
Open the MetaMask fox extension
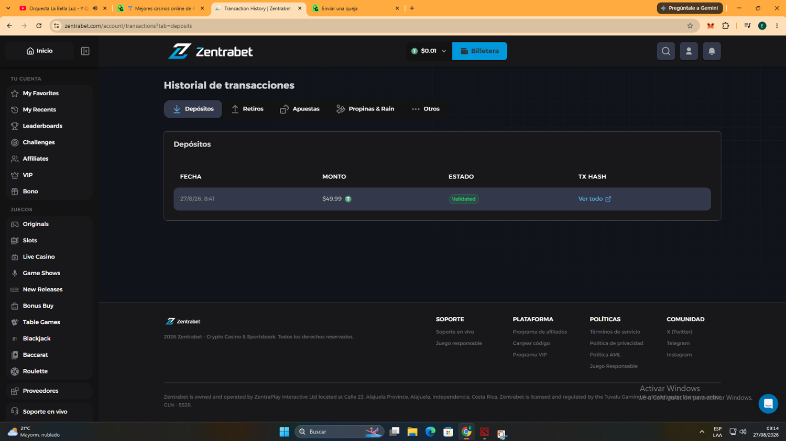tap(711, 26)
